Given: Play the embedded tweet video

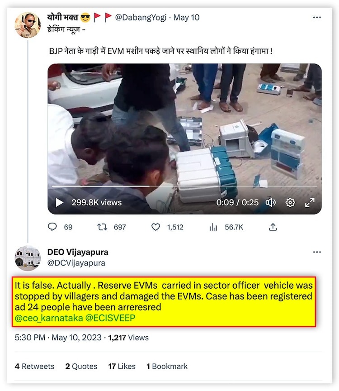Looking at the screenshot, I should [x=60, y=202].
